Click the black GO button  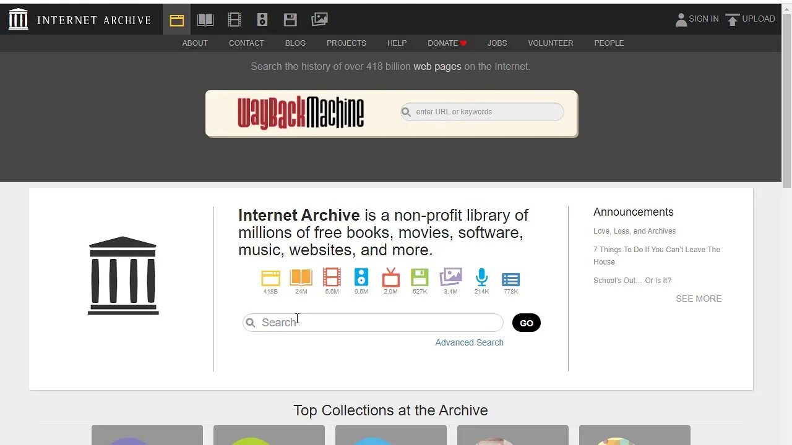[527, 323]
